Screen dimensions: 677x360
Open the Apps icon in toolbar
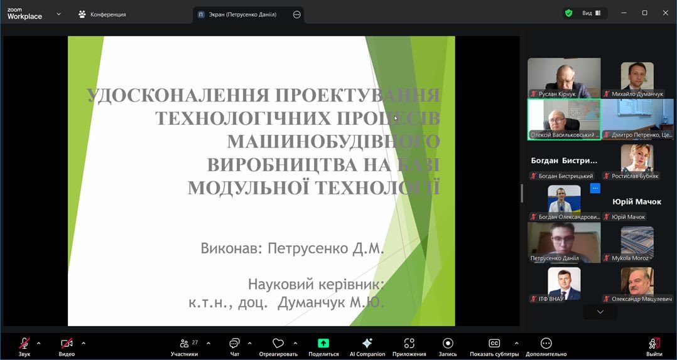point(409,344)
